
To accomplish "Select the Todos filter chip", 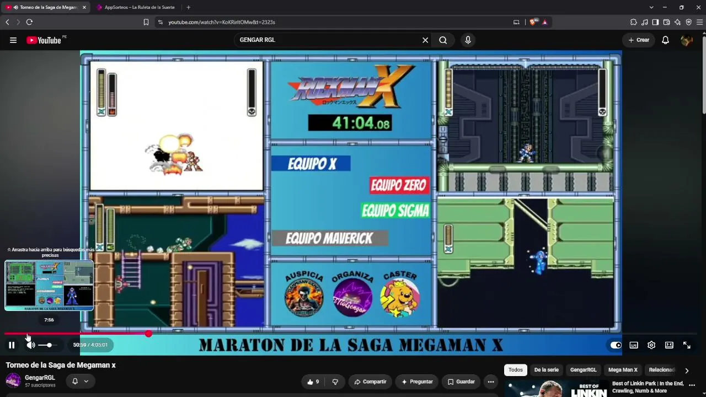I will click(x=516, y=370).
